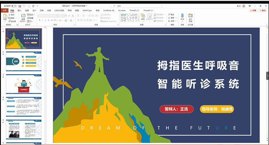269x145 pixels.
Task: Select the Oval shape in shapes gallery
Action: click(x=136, y=15)
